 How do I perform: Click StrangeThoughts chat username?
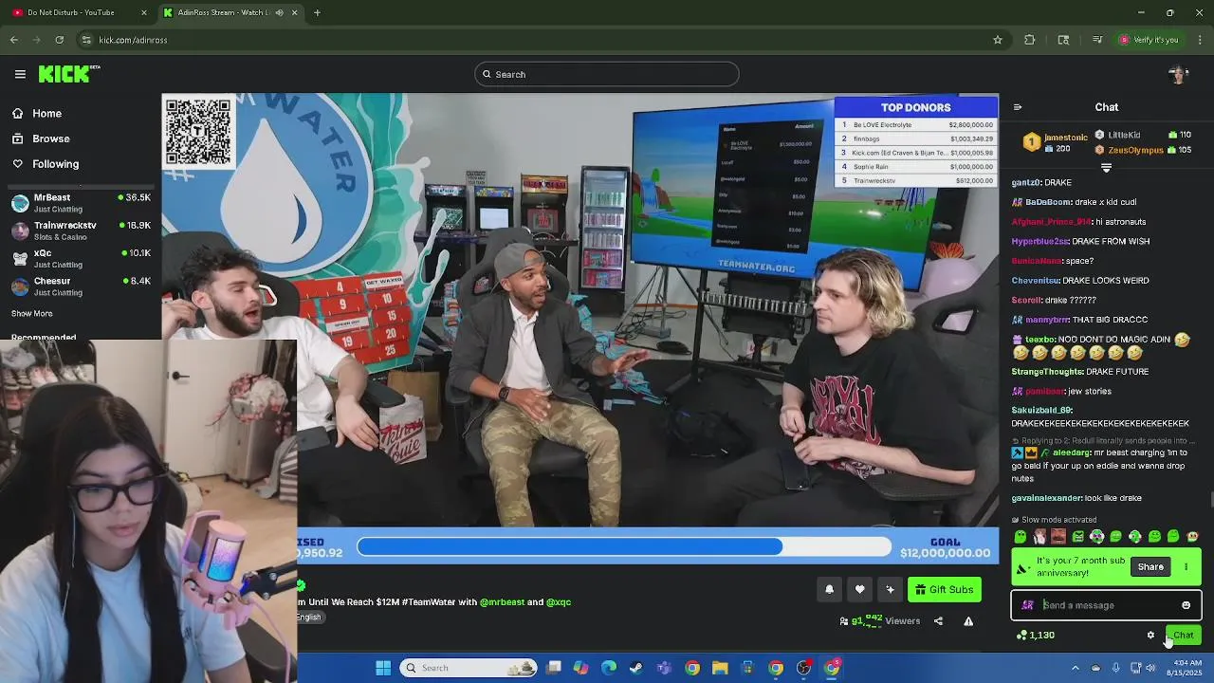pyautogui.click(x=1047, y=372)
